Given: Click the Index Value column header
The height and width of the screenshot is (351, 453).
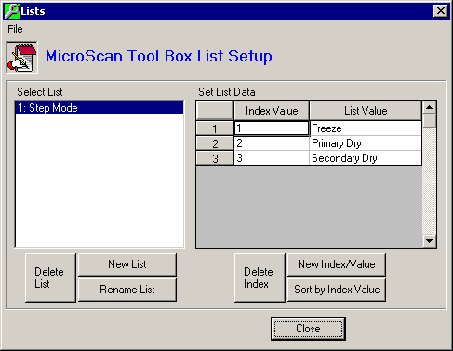Looking at the screenshot, I should point(272,111).
